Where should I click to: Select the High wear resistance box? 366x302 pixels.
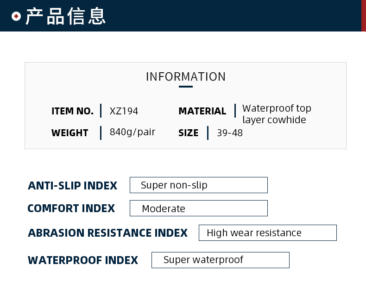[267, 233]
